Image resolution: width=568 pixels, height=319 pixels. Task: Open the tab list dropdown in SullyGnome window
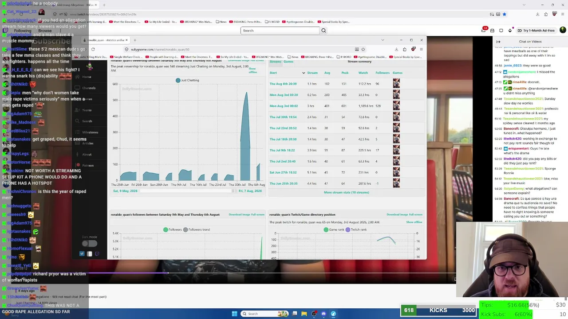coord(383,40)
